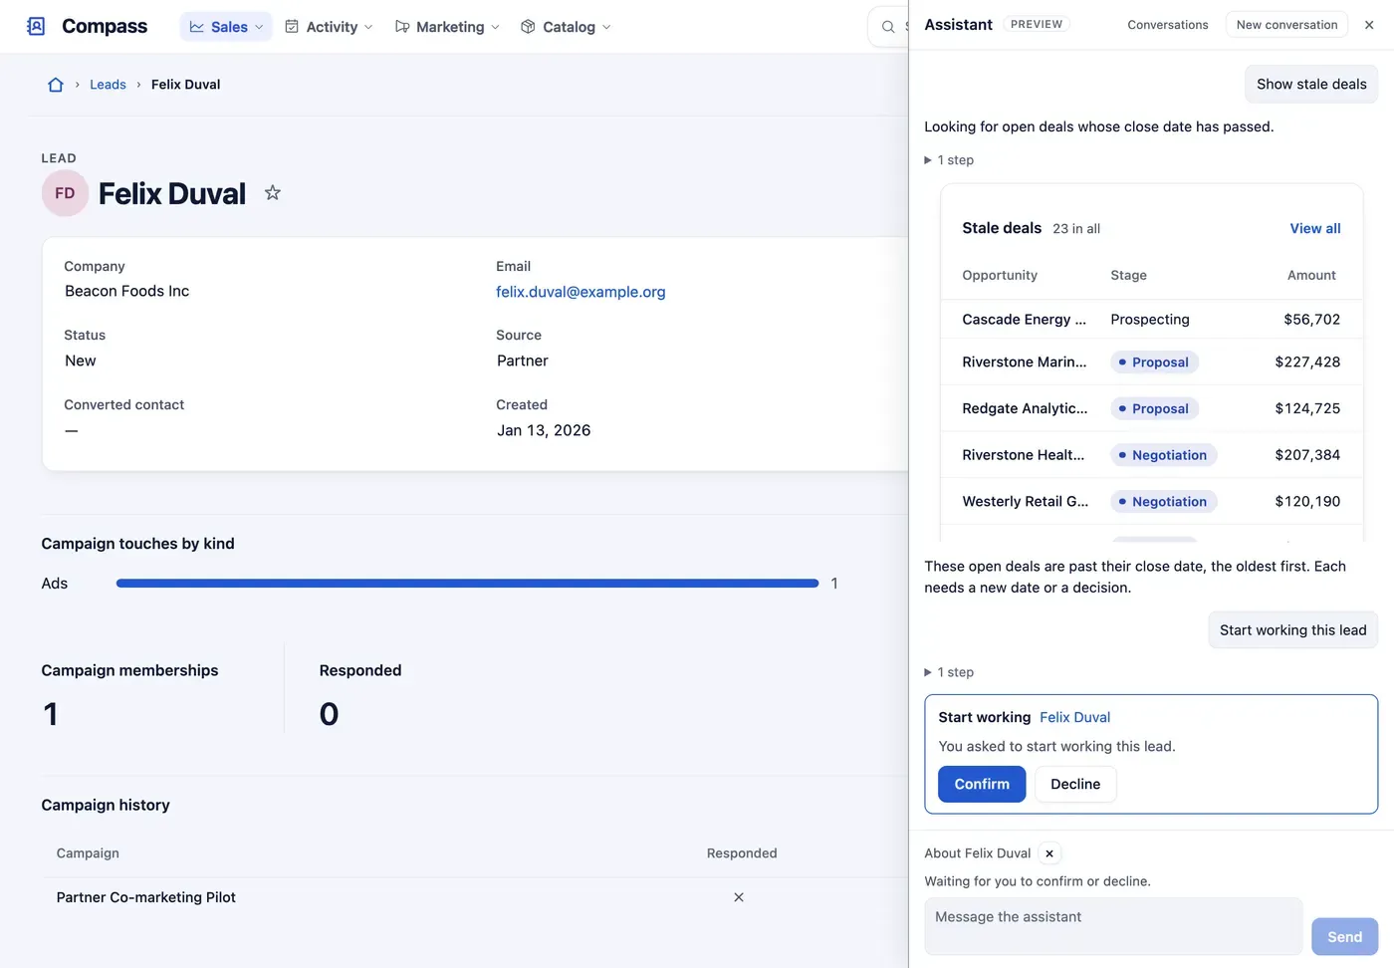
Task: Click Negotiation badge for Riverstone Healt
Action: [1163, 455]
